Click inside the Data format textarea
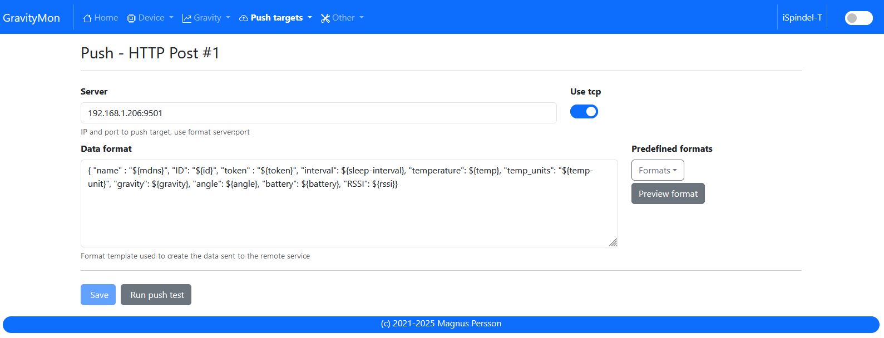The height and width of the screenshot is (338, 884). (349, 214)
